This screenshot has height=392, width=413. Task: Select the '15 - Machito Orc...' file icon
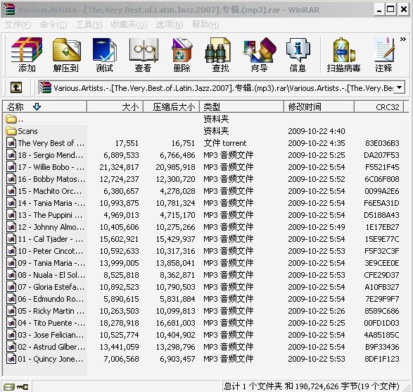pos(11,191)
